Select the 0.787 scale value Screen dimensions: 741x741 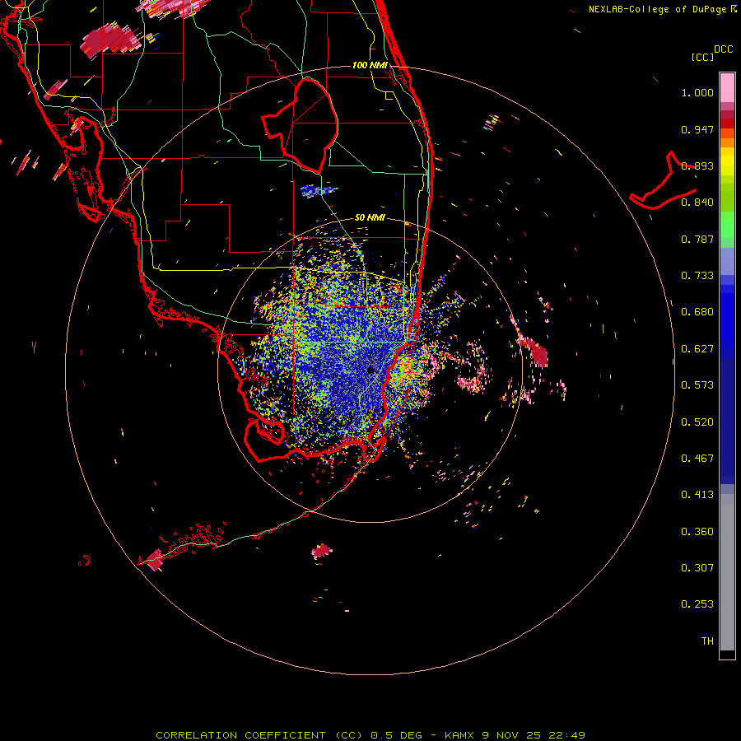click(697, 239)
